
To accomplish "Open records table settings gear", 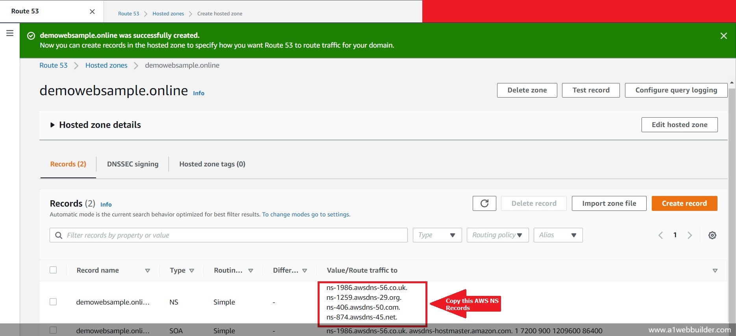I will [x=712, y=235].
